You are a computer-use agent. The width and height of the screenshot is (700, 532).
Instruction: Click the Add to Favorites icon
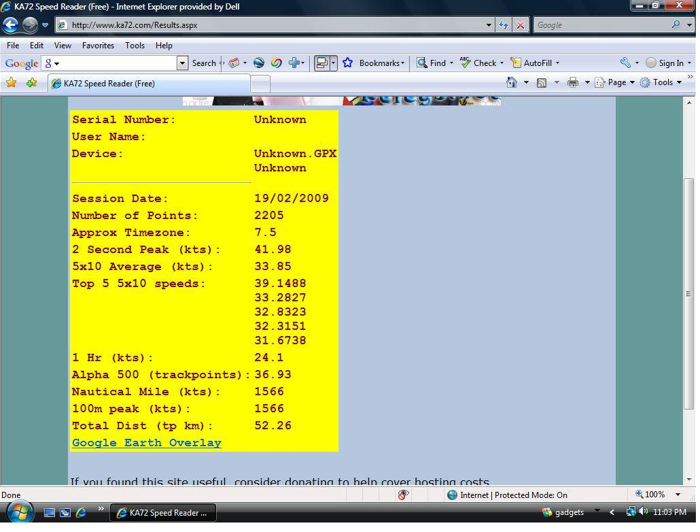click(31, 83)
